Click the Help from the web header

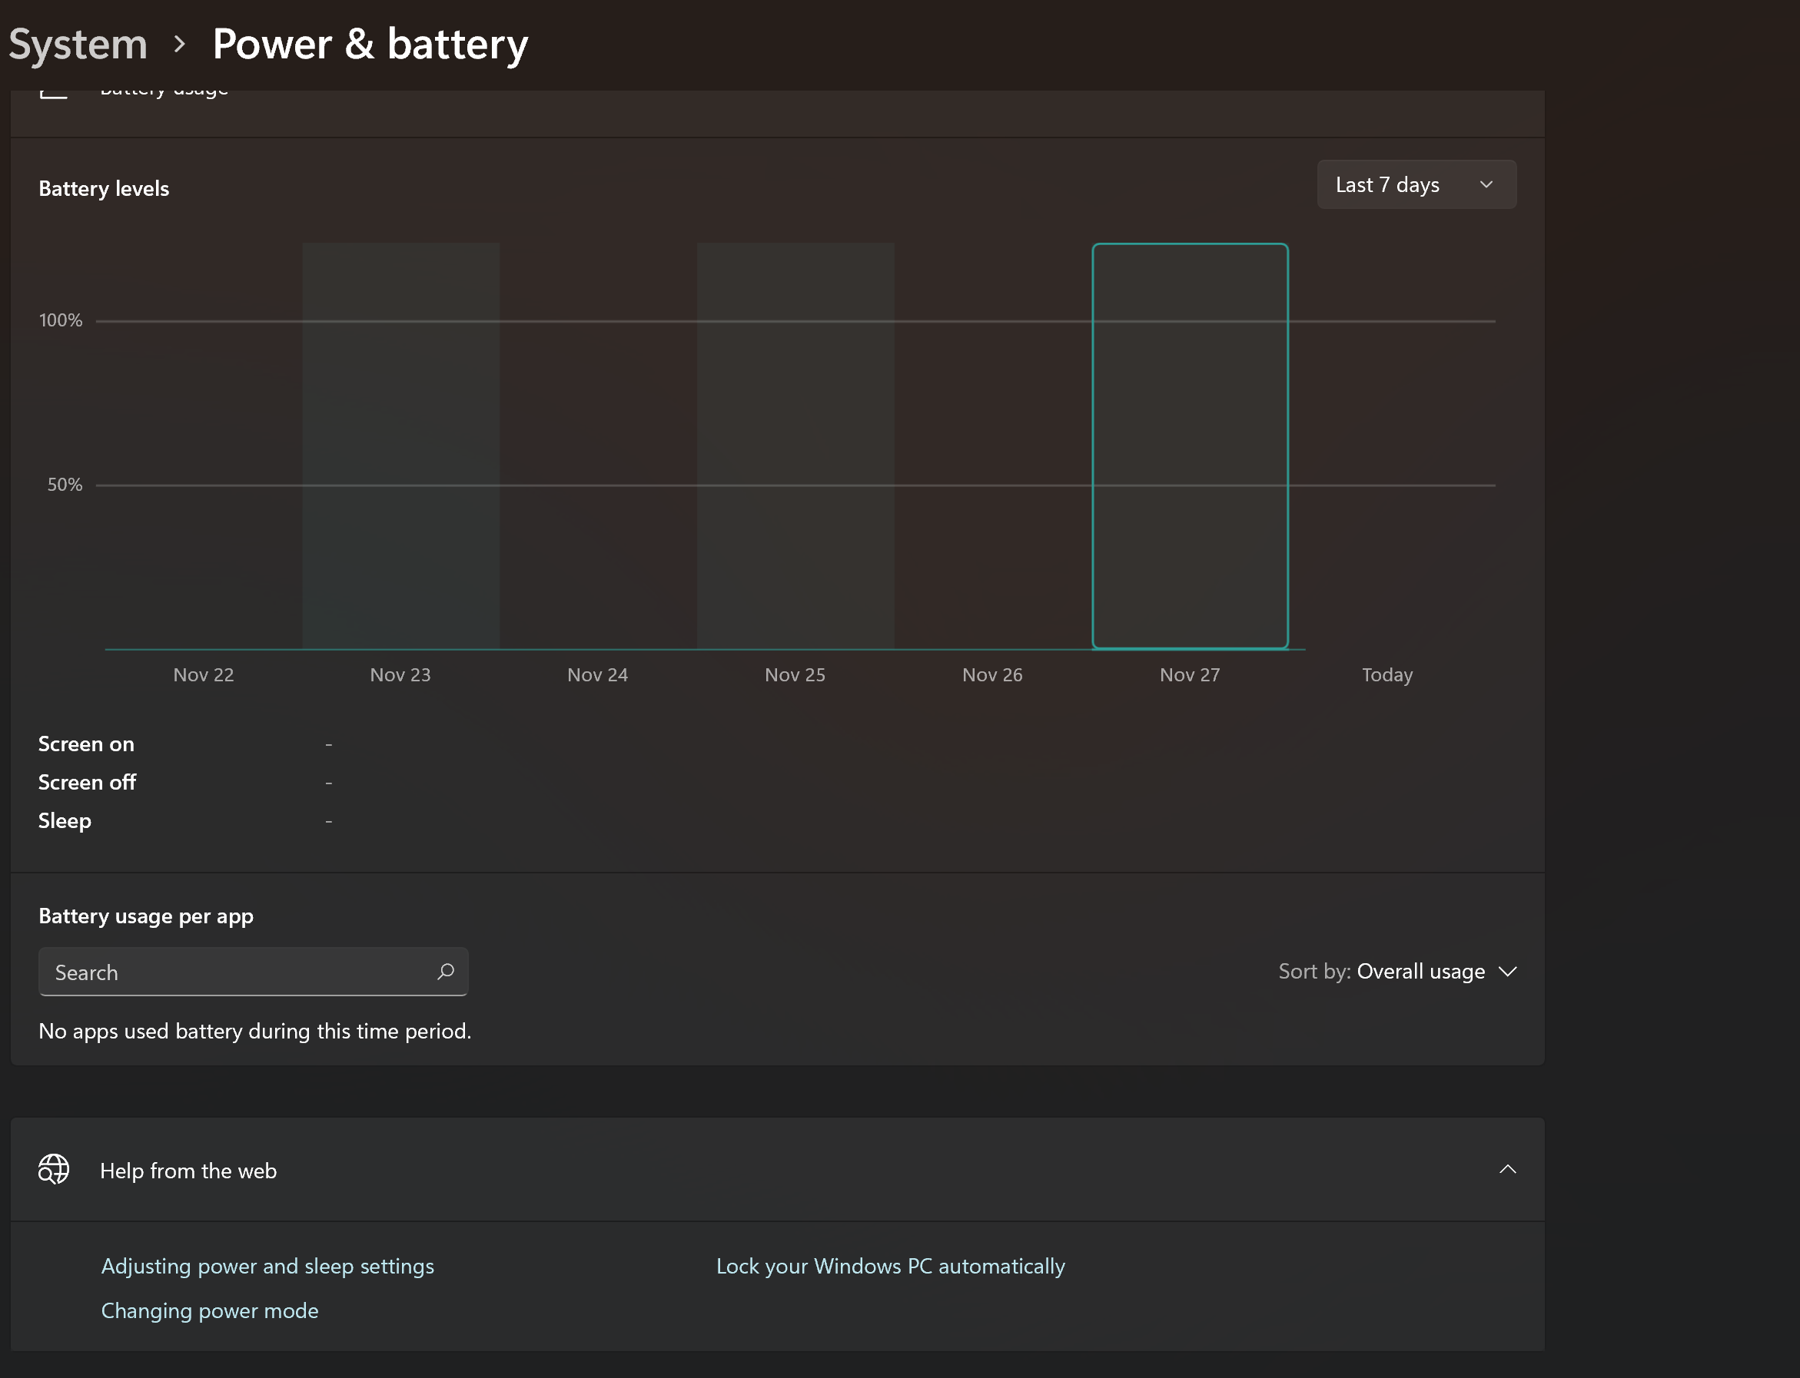coord(188,1171)
